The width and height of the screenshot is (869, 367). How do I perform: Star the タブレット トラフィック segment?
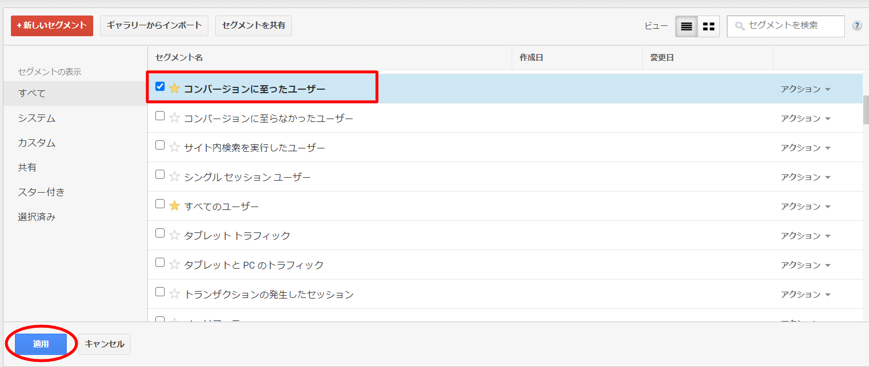click(174, 235)
